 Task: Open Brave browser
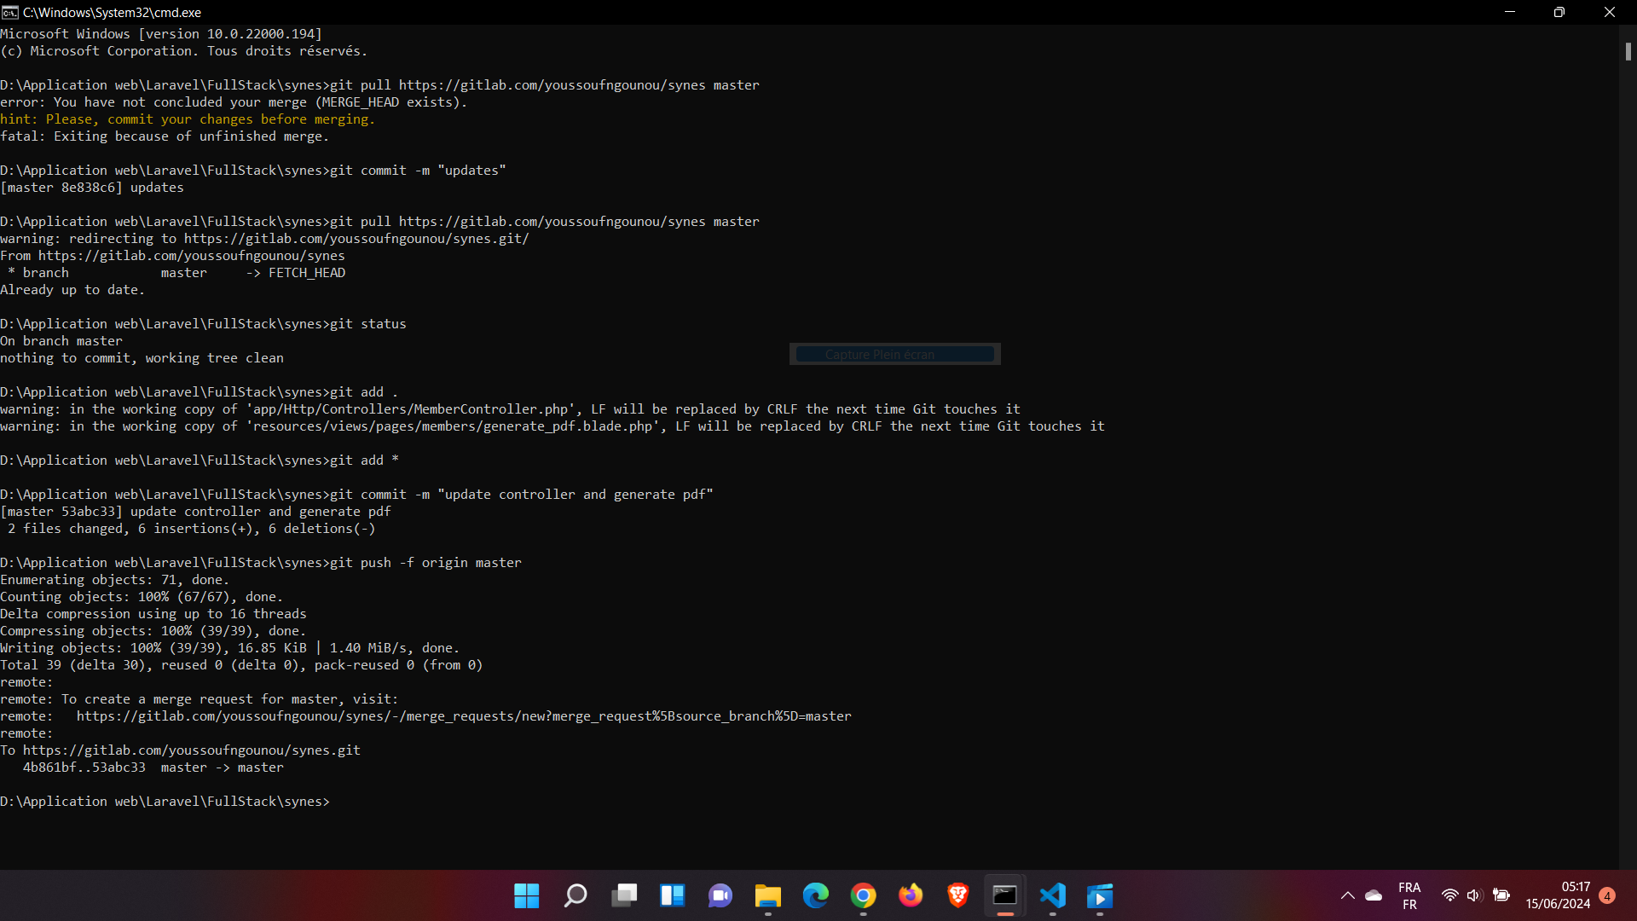(957, 895)
